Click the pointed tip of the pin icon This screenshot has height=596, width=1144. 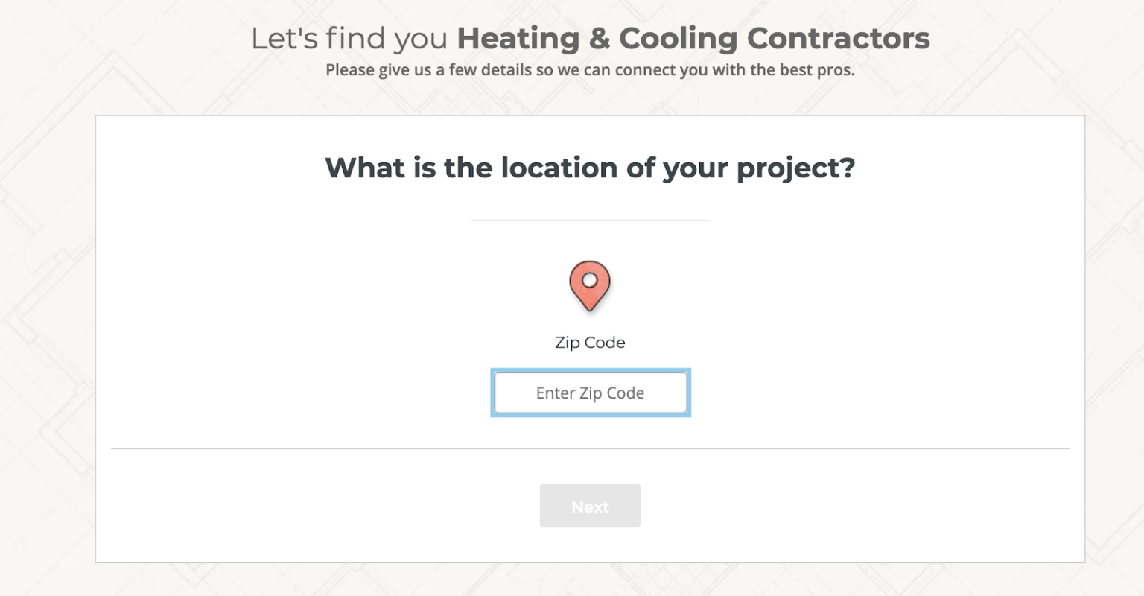(x=590, y=308)
